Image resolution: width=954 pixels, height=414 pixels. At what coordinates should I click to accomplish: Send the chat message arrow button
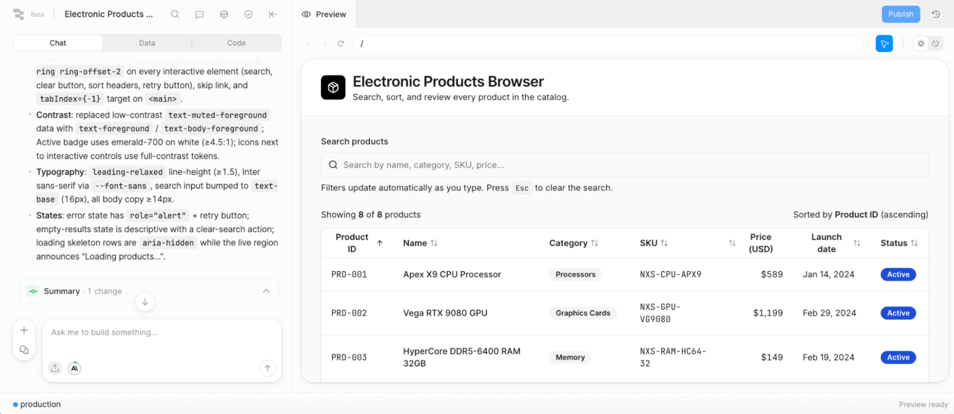(x=268, y=368)
